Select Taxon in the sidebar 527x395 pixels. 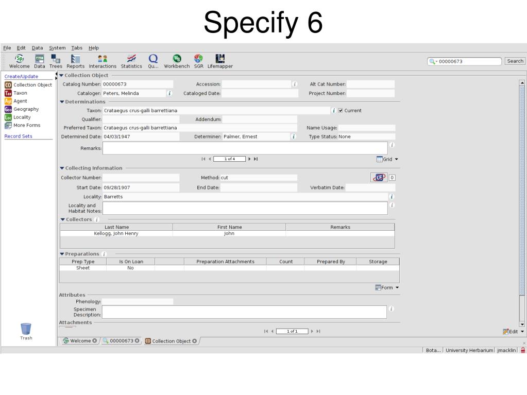pyautogui.click(x=16, y=93)
